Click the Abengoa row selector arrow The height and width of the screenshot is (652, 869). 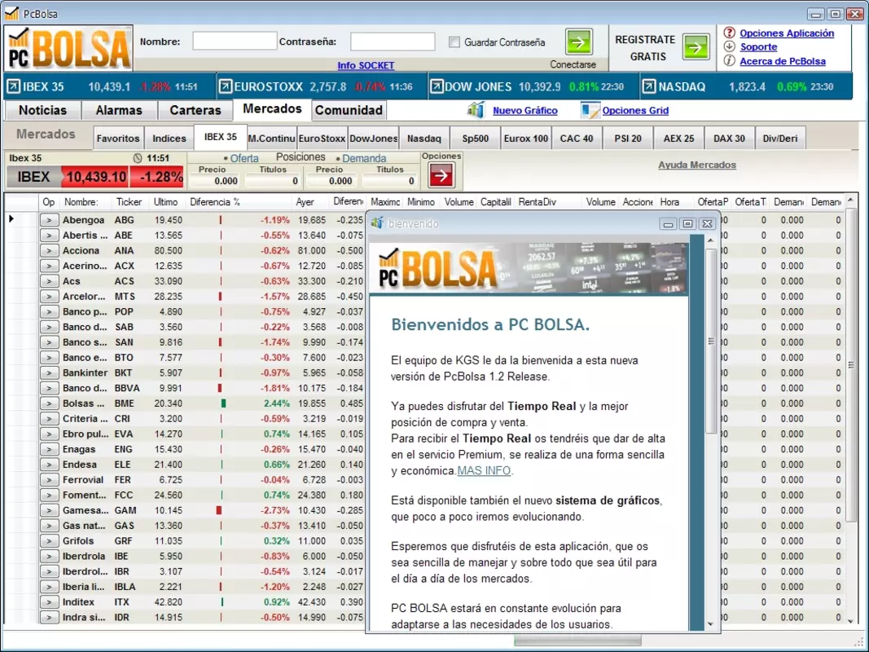coord(11,219)
